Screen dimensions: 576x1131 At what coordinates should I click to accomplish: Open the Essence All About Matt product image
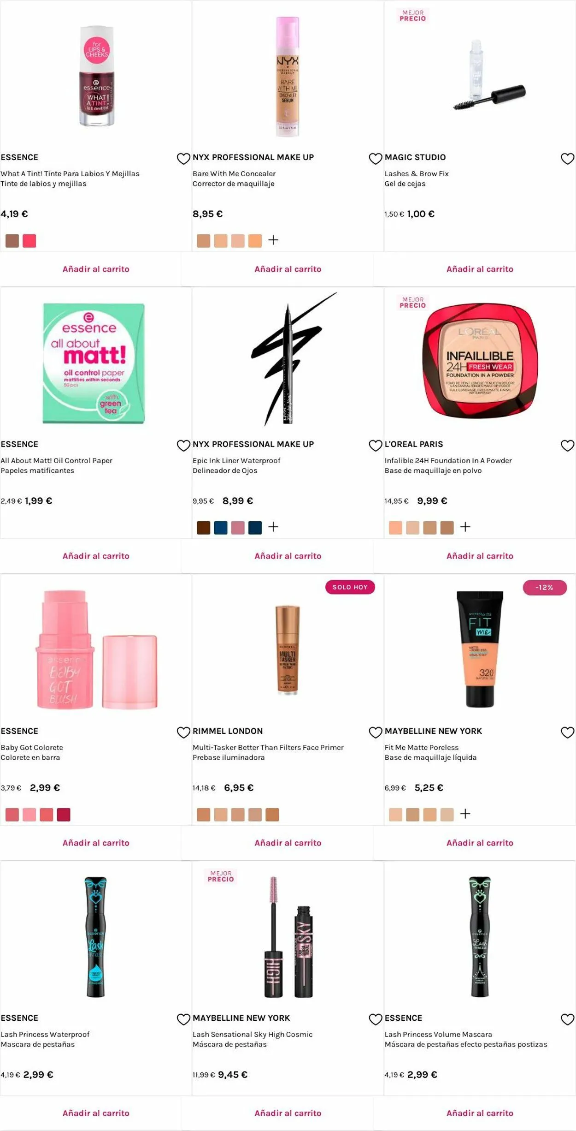tap(94, 363)
